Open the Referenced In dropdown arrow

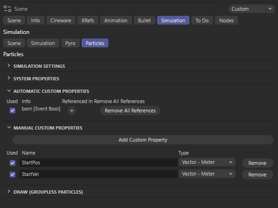(72, 111)
